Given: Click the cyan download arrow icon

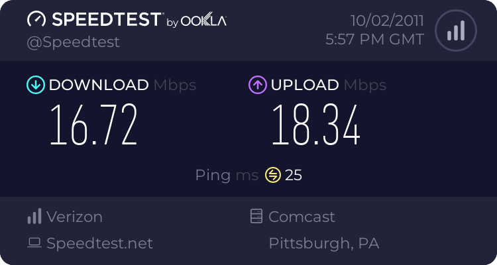Looking at the screenshot, I should click(34, 85).
